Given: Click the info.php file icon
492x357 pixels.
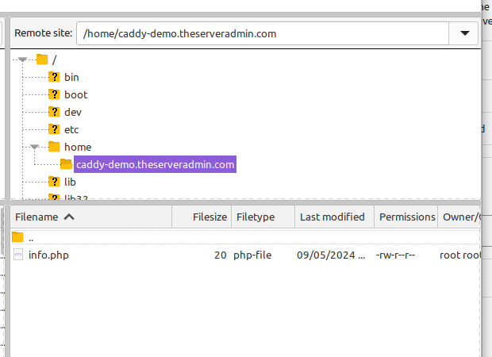Looking at the screenshot, I should tap(18, 255).
